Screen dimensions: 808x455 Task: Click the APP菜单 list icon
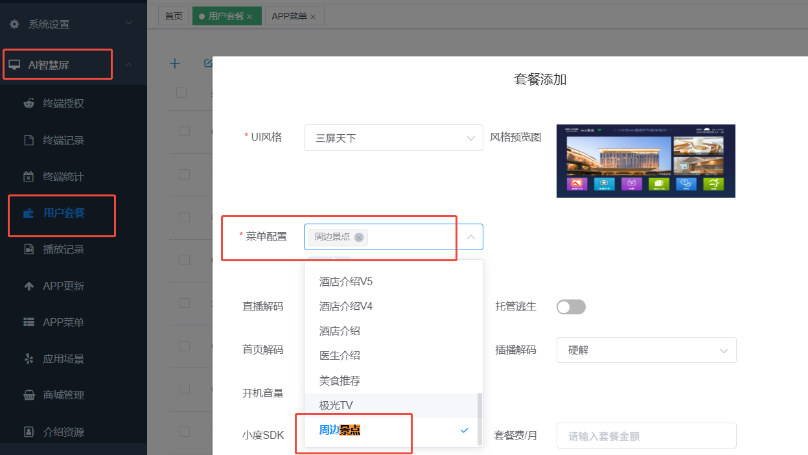(29, 322)
